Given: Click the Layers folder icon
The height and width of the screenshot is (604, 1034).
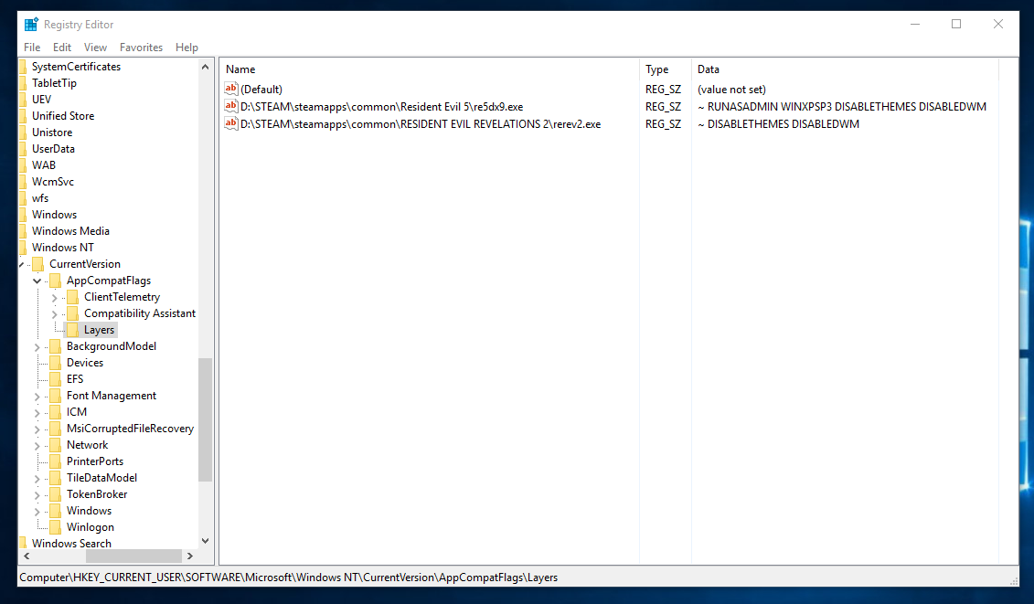Looking at the screenshot, I should pyautogui.click(x=72, y=330).
